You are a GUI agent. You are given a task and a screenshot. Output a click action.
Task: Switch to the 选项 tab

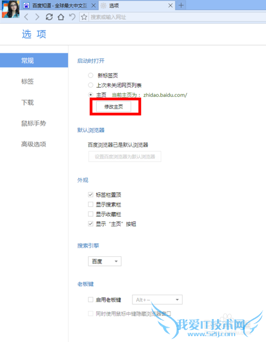coord(137,5)
